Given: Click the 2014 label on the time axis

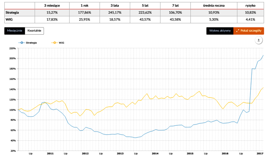Looking at the screenshot, I should (x=155, y=153).
